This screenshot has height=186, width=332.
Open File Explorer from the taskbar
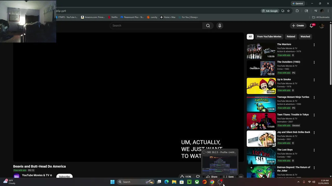tap(174, 182)
